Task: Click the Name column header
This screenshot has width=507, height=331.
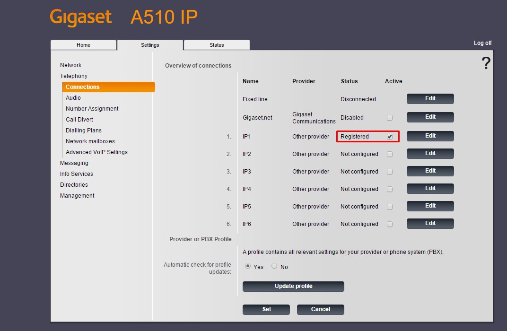Action: [251, 81]
